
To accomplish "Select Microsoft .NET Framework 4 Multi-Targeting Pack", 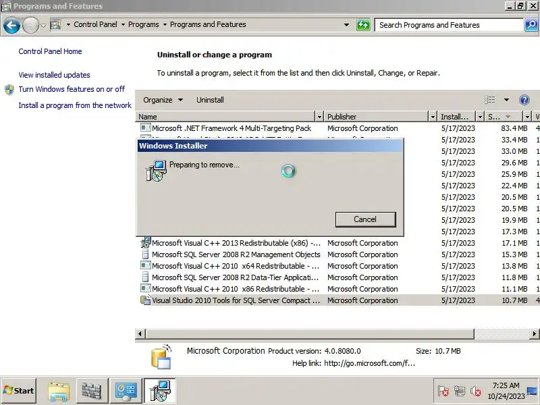I will pyautogui.click(x=232, y=128).
